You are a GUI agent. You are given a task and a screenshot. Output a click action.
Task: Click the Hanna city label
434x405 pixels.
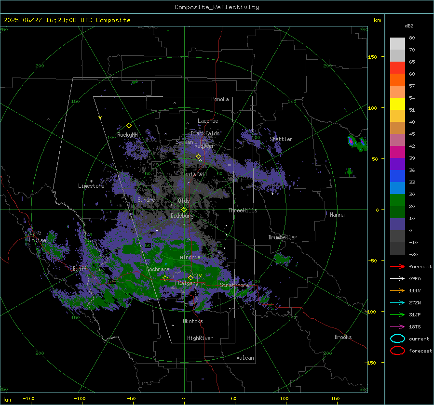tap(337, 215)
